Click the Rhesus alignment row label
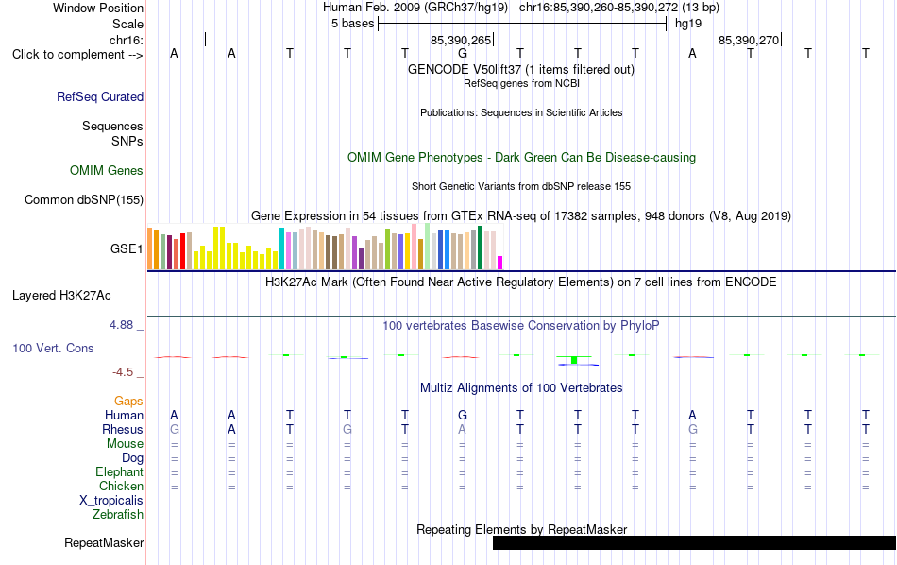The height and width of the screenshot is (565, 897). (123, 429)
